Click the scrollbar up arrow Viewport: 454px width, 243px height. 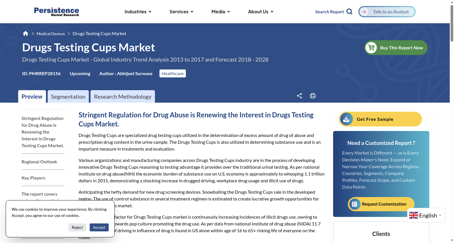[x=452, y=2]
